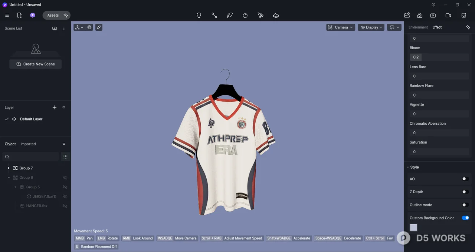Click the Chromatic Aberration value field
The height and width of the screenshot is (252, 475).
(439, 133)
